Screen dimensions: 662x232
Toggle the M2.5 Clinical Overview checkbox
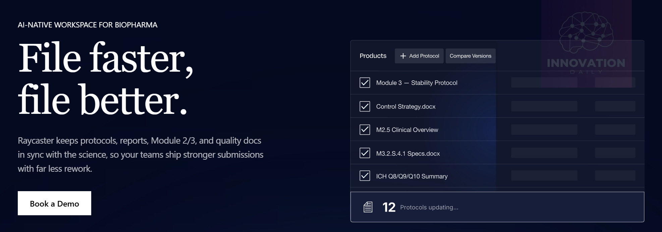click(x=365, y=130)
